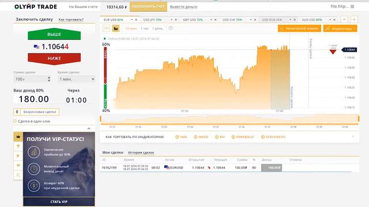Open the USD JPY tab dropdown arrow

click(171, 20)
